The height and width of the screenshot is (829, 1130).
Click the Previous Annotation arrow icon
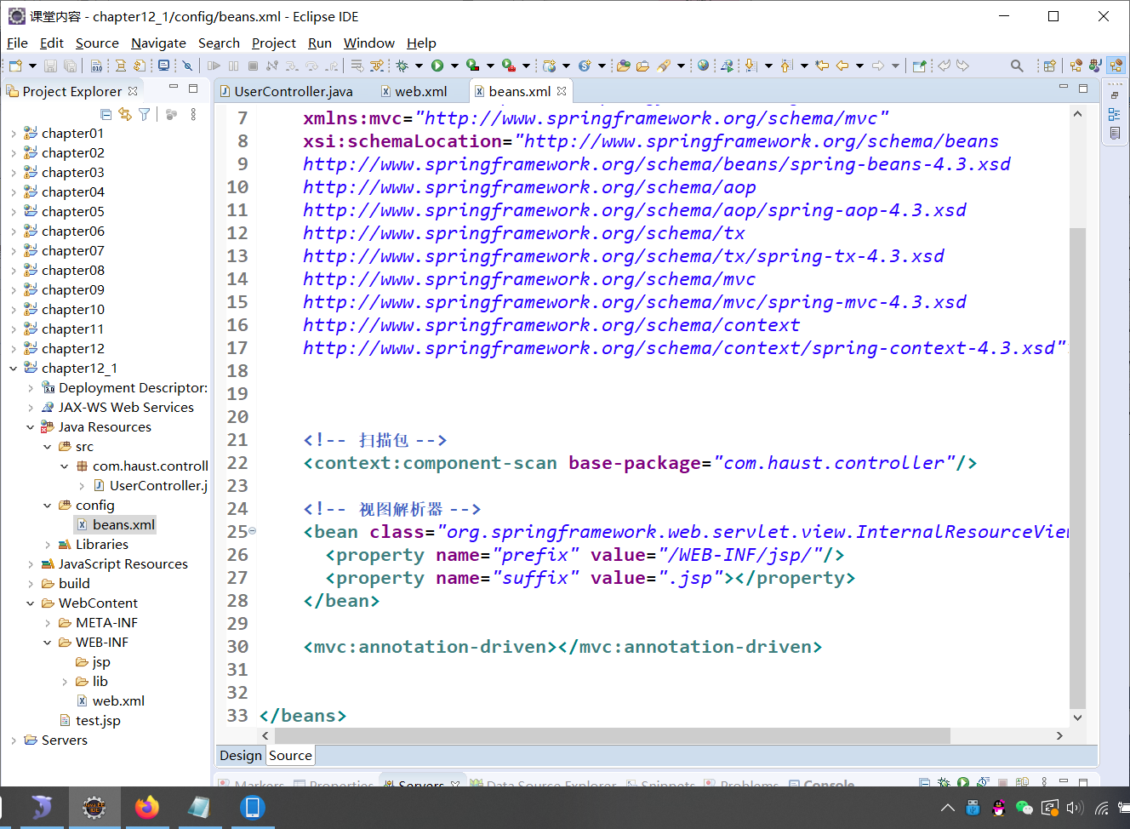coord(785,66)
